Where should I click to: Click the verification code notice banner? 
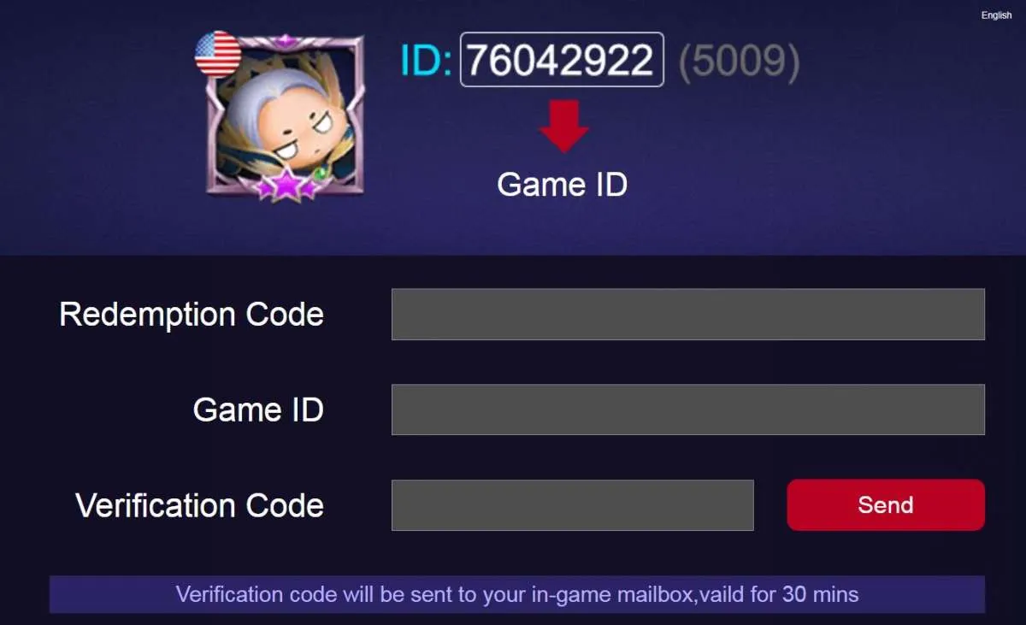pyautogui.click(x=517, y=593)
